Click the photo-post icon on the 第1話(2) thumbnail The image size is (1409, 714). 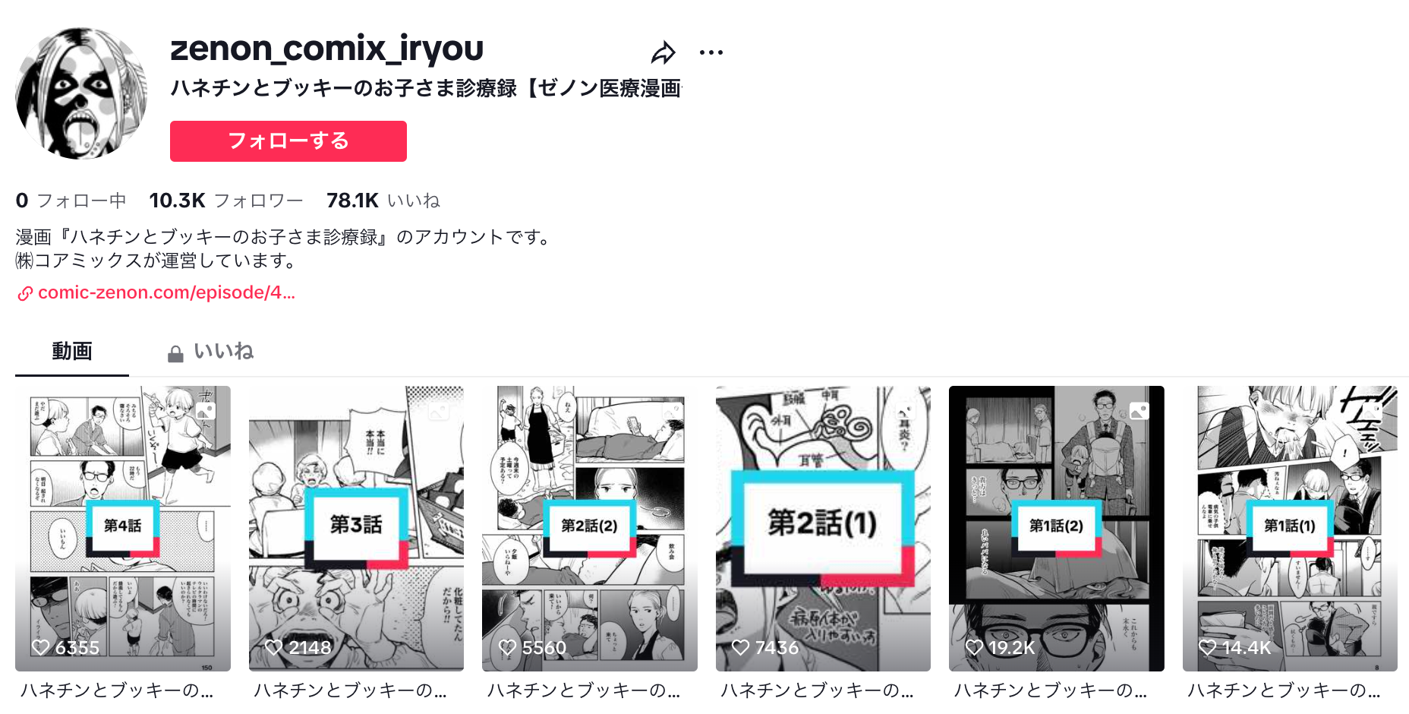1139,411
